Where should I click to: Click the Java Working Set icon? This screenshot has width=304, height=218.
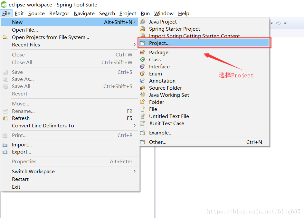pos(142,95)
